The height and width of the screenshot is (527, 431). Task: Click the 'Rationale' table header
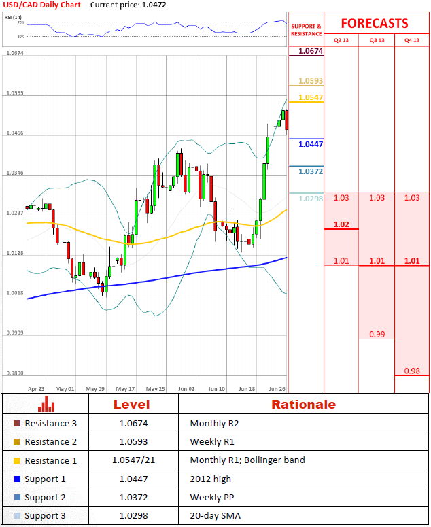pyautogui.click(x=303, y=405)
